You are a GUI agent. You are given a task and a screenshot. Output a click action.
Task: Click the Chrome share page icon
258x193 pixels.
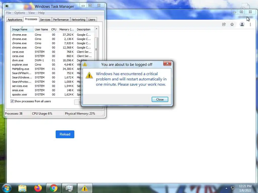224,24
